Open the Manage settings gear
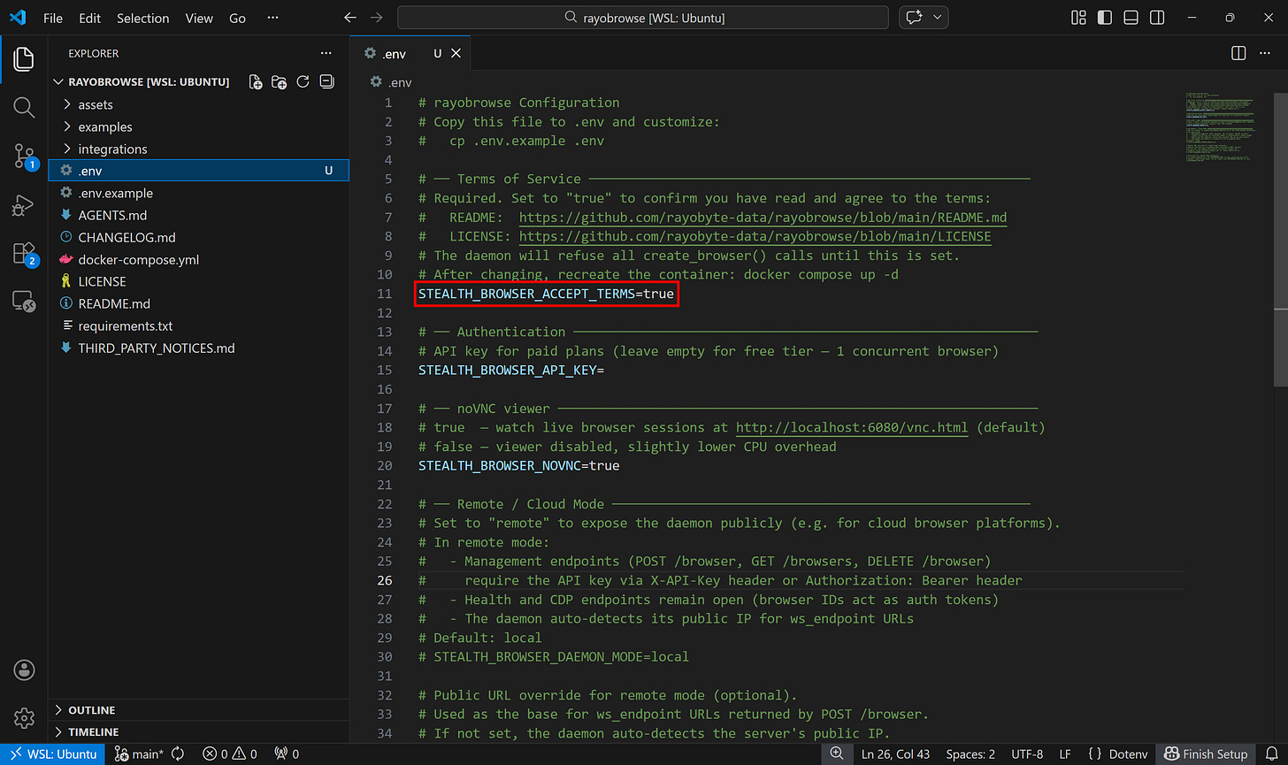 (23, 718)
